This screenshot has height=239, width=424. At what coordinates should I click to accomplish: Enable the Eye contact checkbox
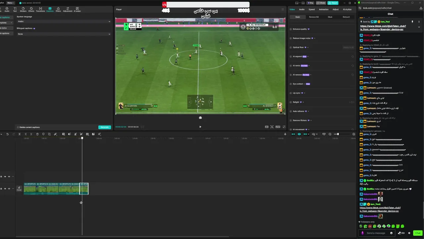pyautogui.click(x=291, y=84)
